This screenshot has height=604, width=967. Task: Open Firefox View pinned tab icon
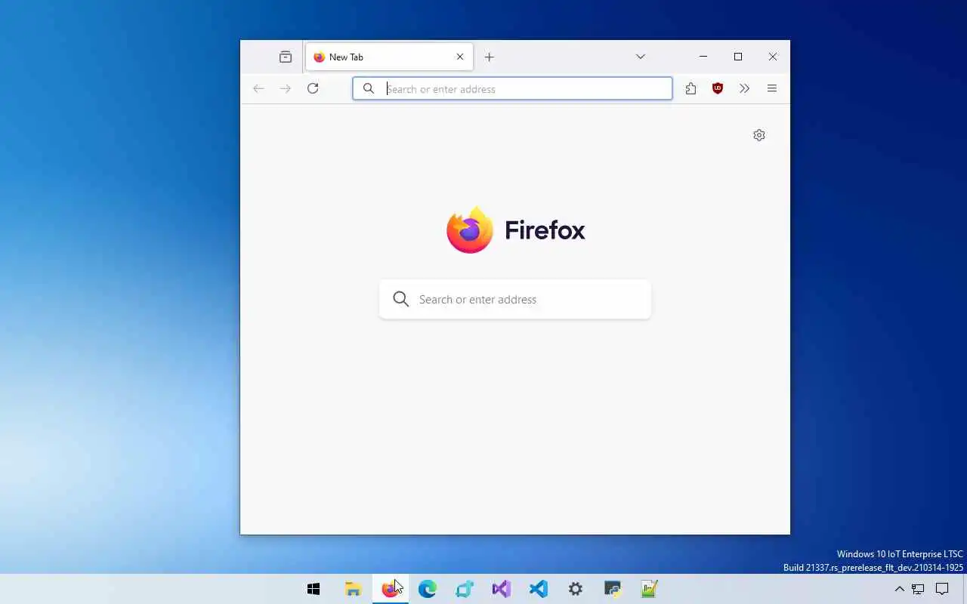pos(286,57)
